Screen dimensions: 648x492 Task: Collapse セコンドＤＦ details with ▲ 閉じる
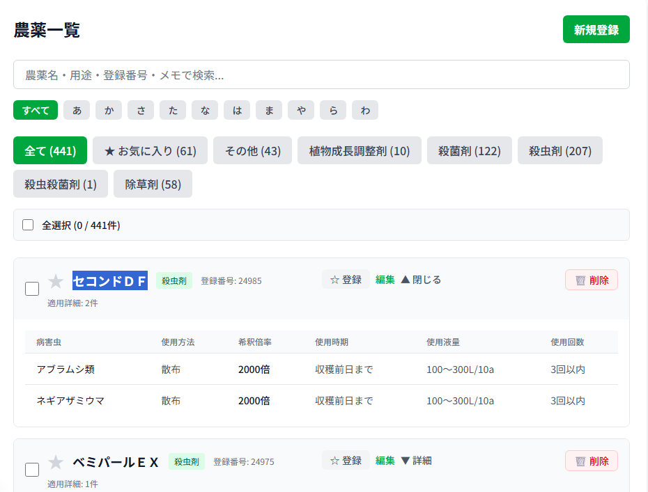[x=421, y=280]
